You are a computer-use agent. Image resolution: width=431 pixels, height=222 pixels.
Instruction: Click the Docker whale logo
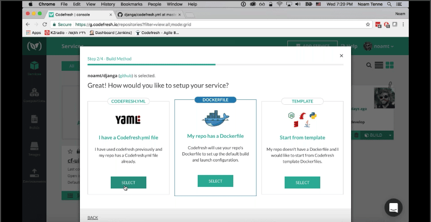pyautogui.click(x=215, y=118)
